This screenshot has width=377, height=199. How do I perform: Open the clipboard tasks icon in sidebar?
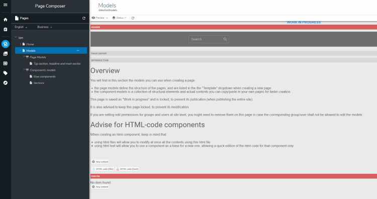click(6, 29)
